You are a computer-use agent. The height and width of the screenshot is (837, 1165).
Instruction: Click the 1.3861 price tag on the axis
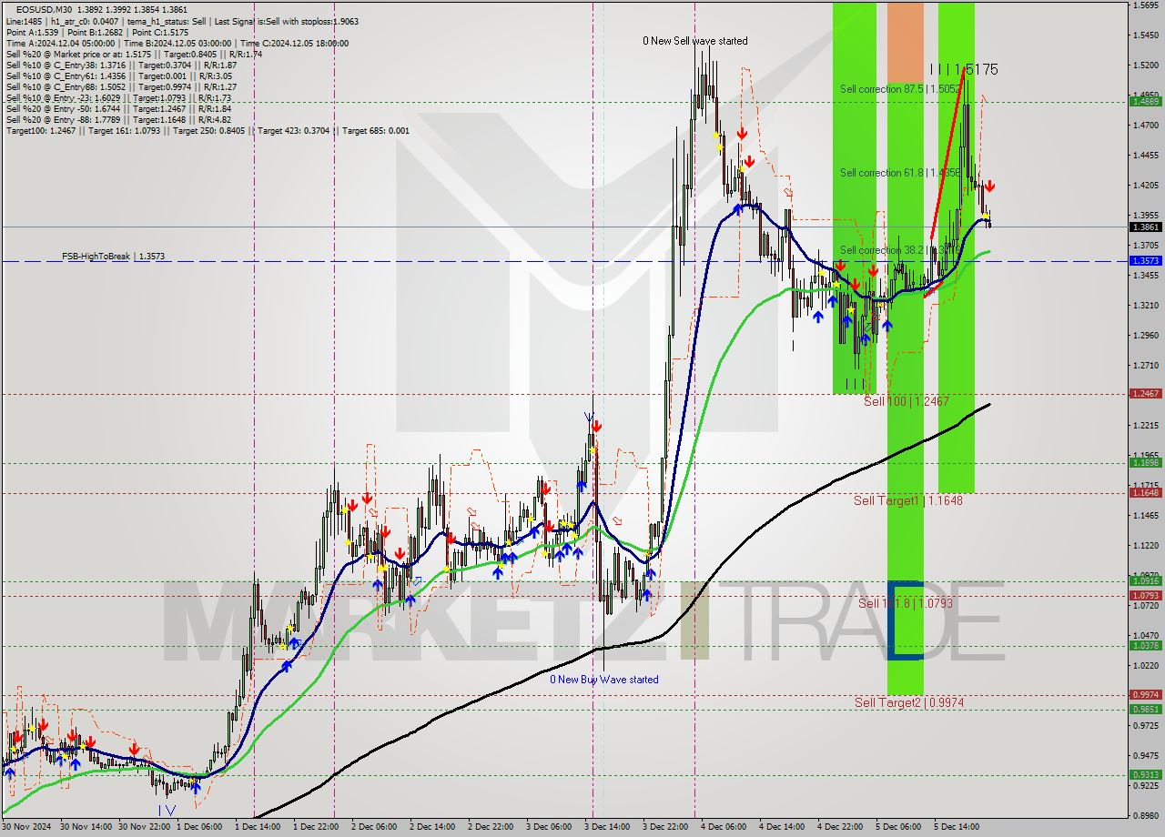point(1146,228)
